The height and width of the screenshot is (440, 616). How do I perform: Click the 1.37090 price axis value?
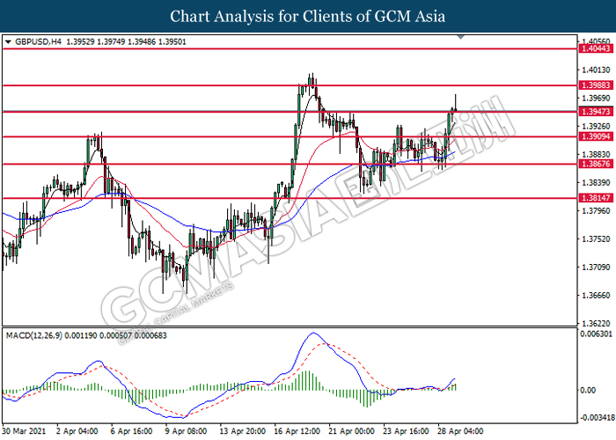pos(596,268)
